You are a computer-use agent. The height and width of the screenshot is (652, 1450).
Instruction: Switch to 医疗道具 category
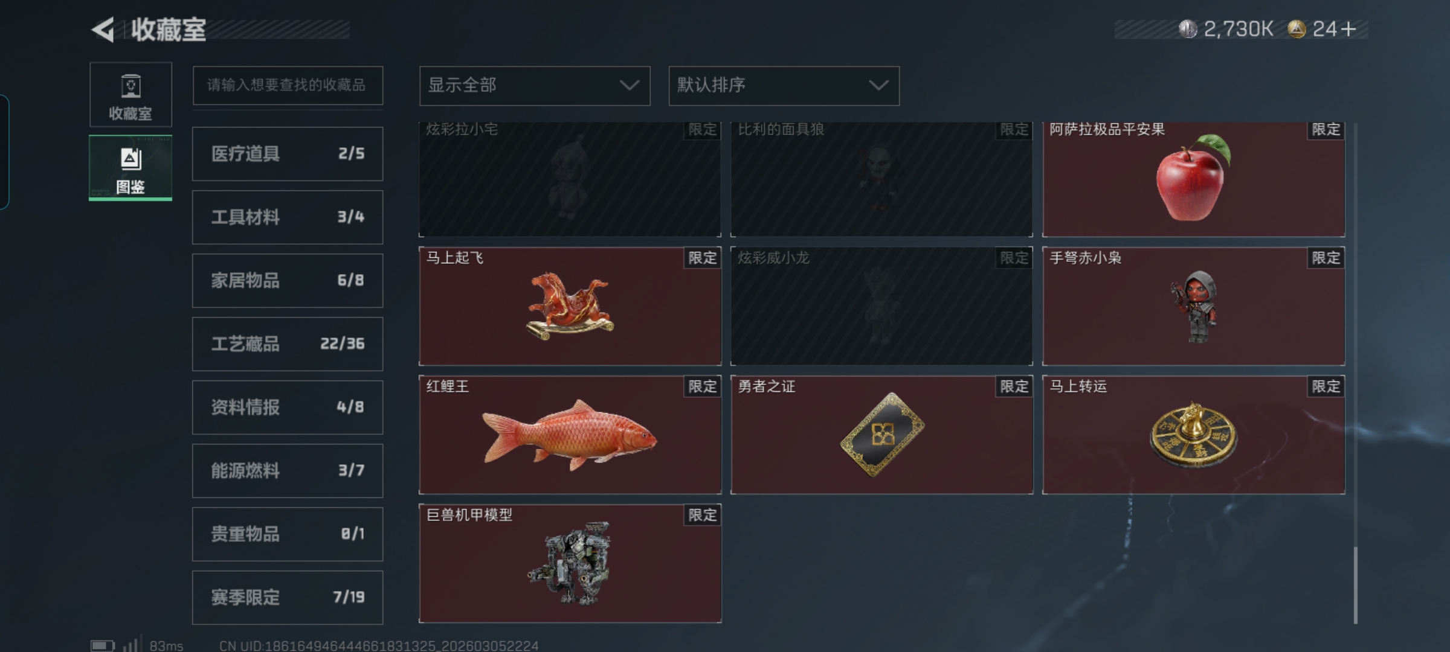click(x=288, y=154)
